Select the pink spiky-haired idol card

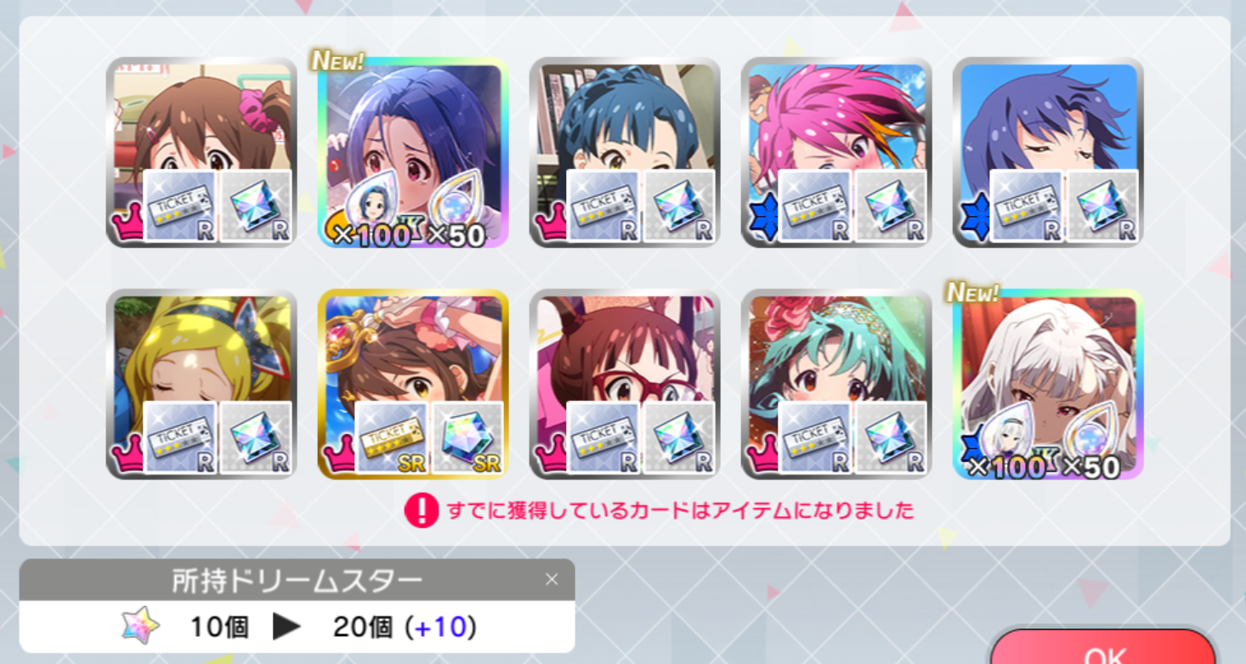[x=836, y=152]
